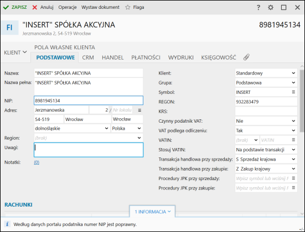The image size is (305, 232).
Task: Switch to the KSIĘGOWOŚĆ tab
Action: (219, 57)
